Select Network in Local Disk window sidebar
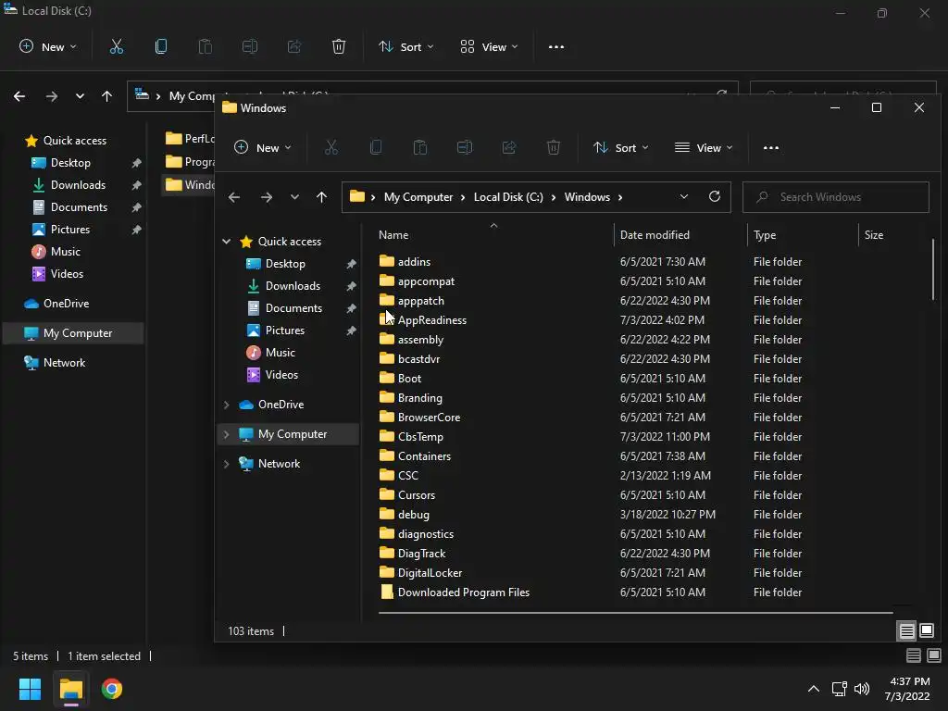 (64, 363)
